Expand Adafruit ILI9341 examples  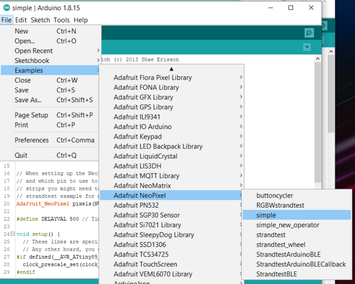(x=171, y=117)
